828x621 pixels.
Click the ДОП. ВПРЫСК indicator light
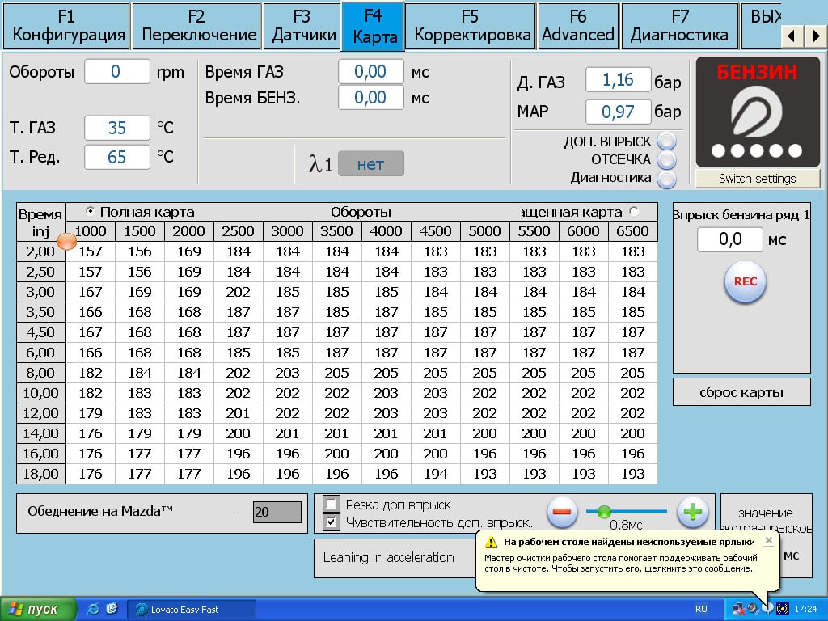666,141
